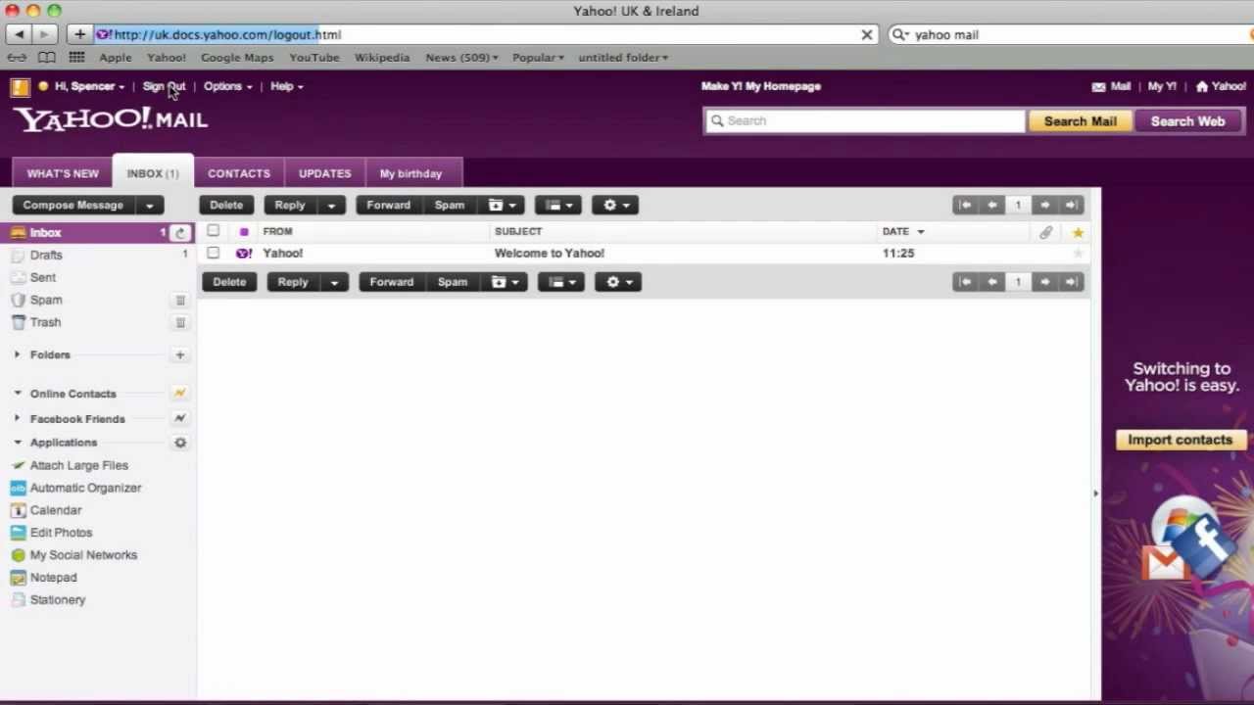This screenshot has width=1254, height=705.
Task: Tick the select-all messages checkbox
Action: 214,231
